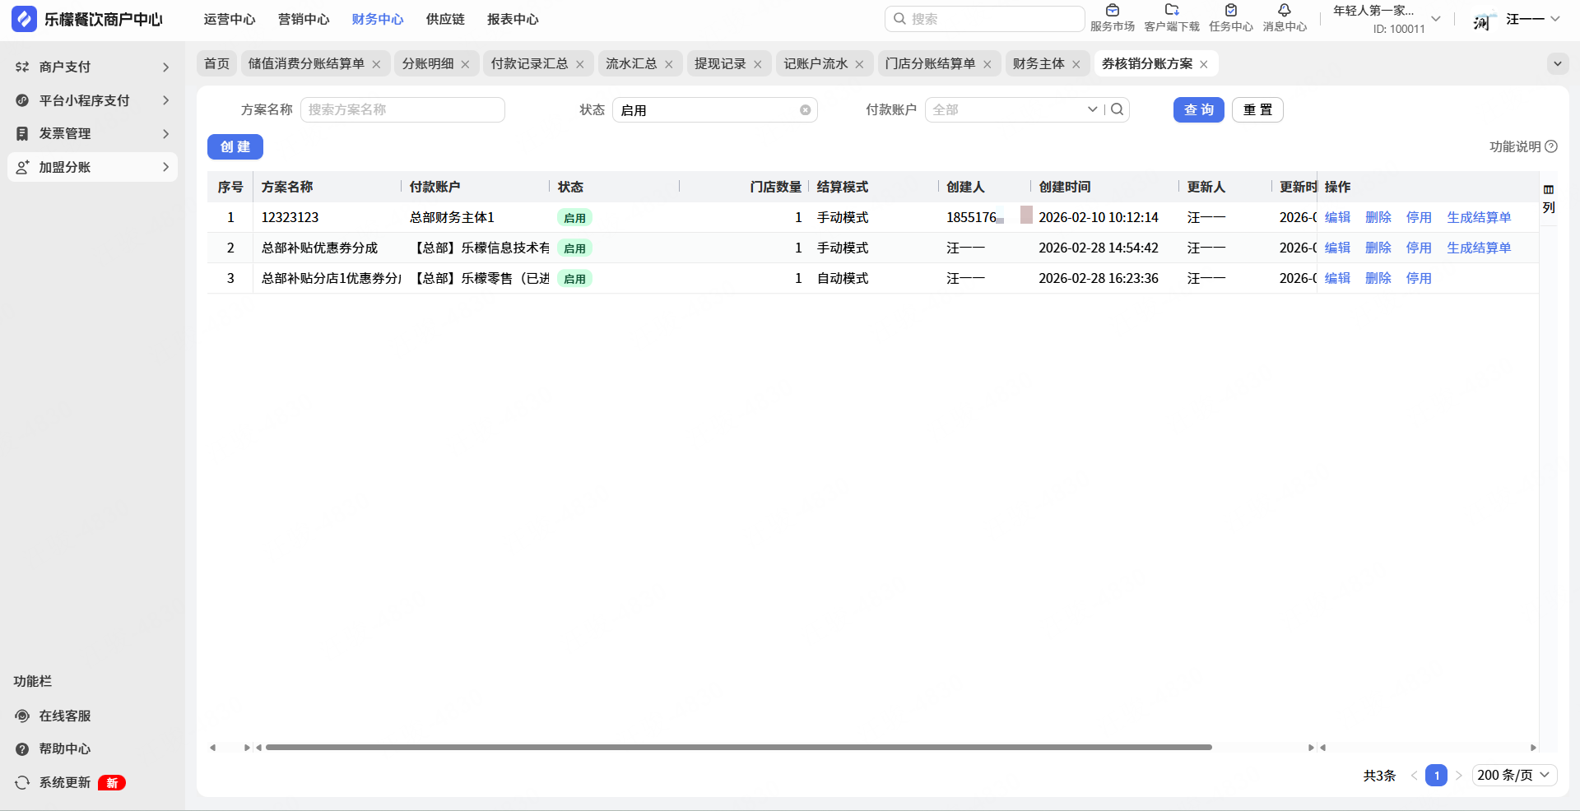Clear the 状态 filter value
This screenshot has width=1580, height=811.
pos(805,110)
